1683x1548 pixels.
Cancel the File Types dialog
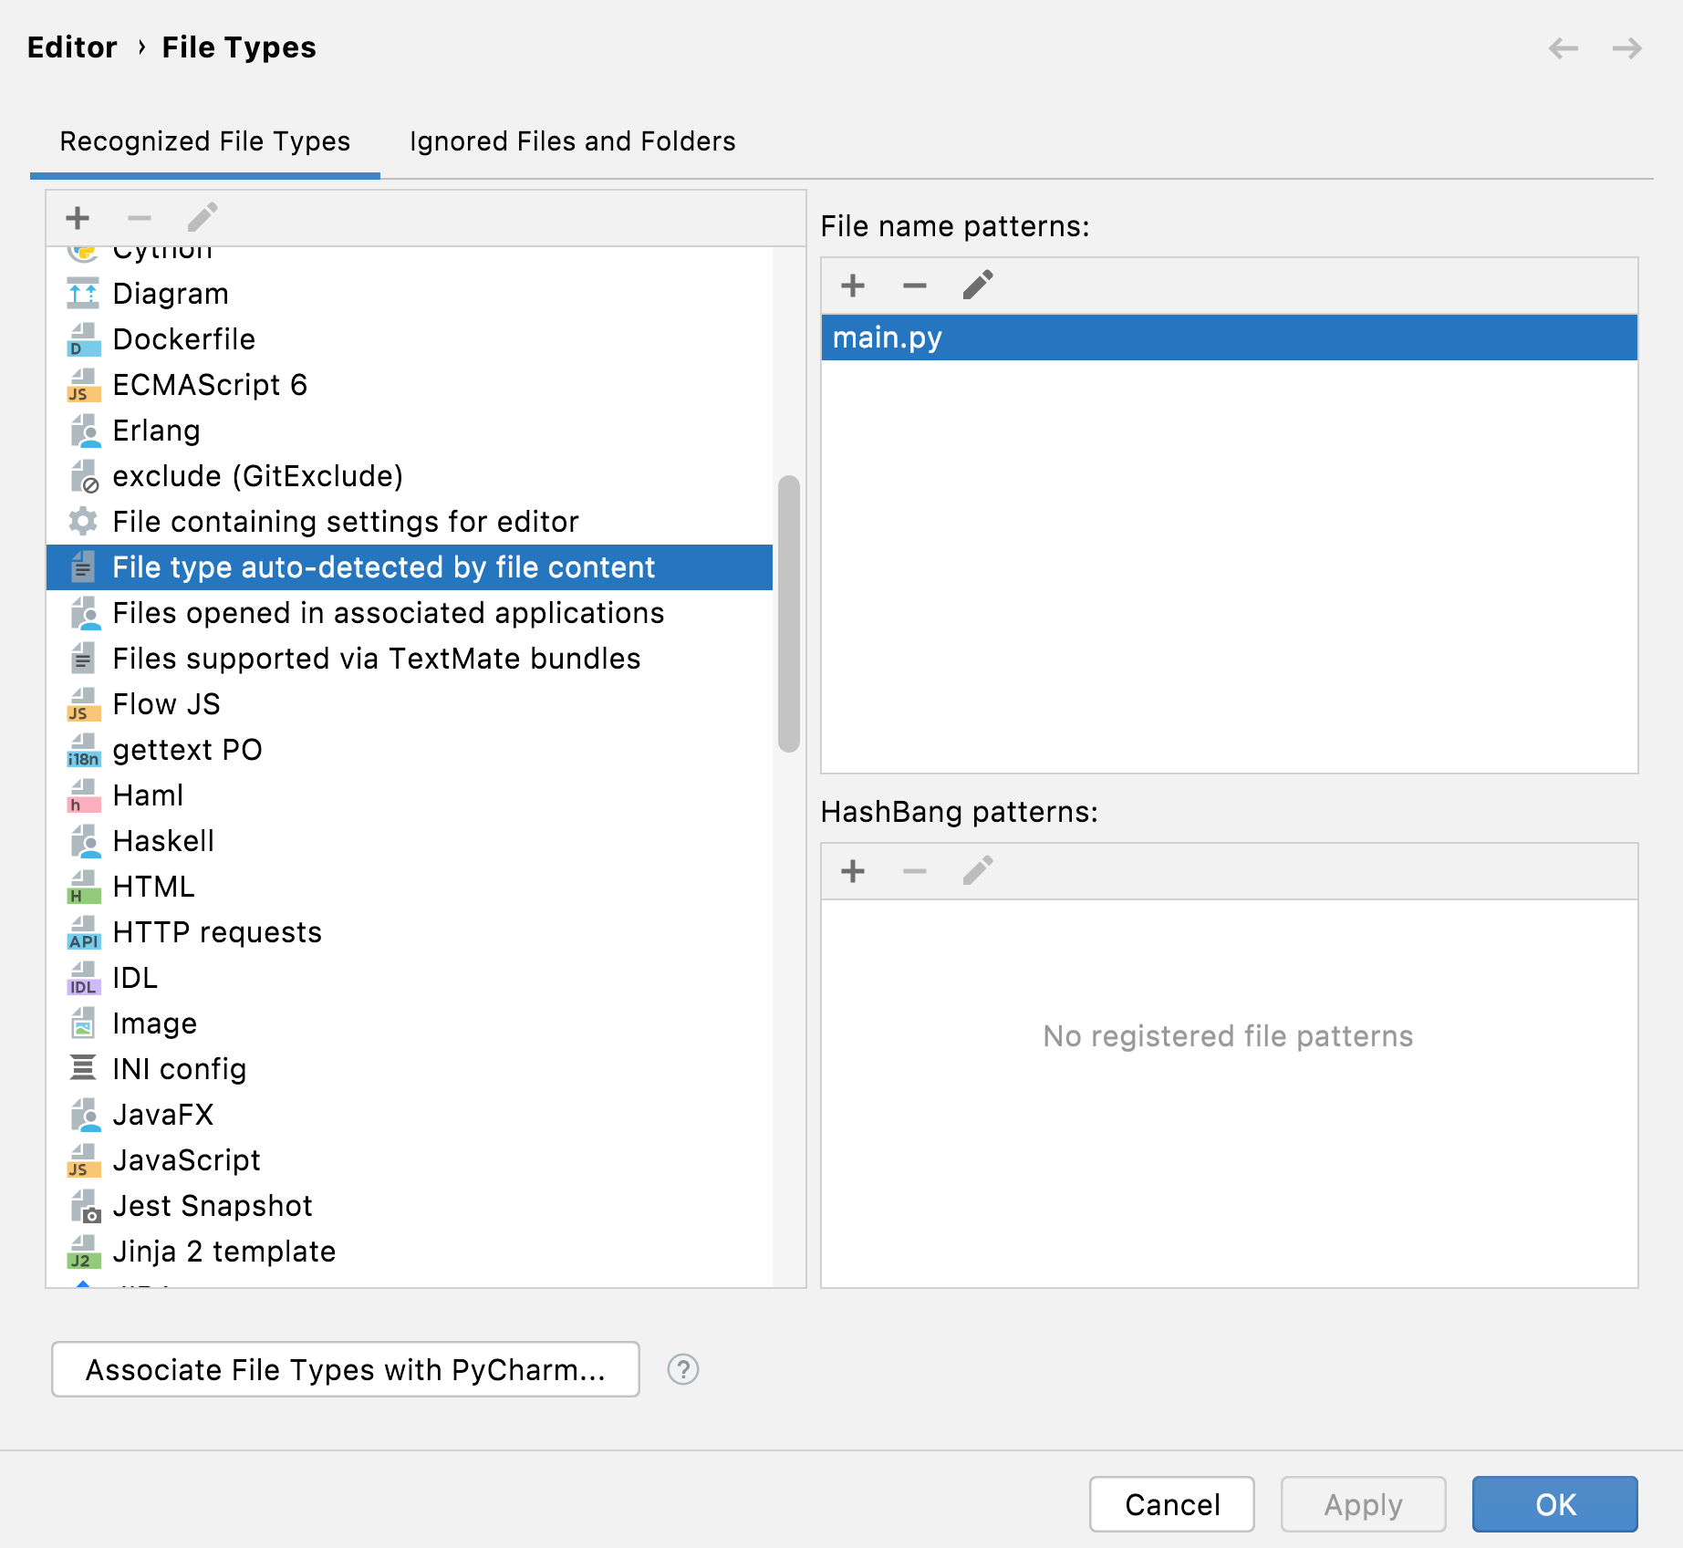pyautogui.click(x=1171, y=1504)
